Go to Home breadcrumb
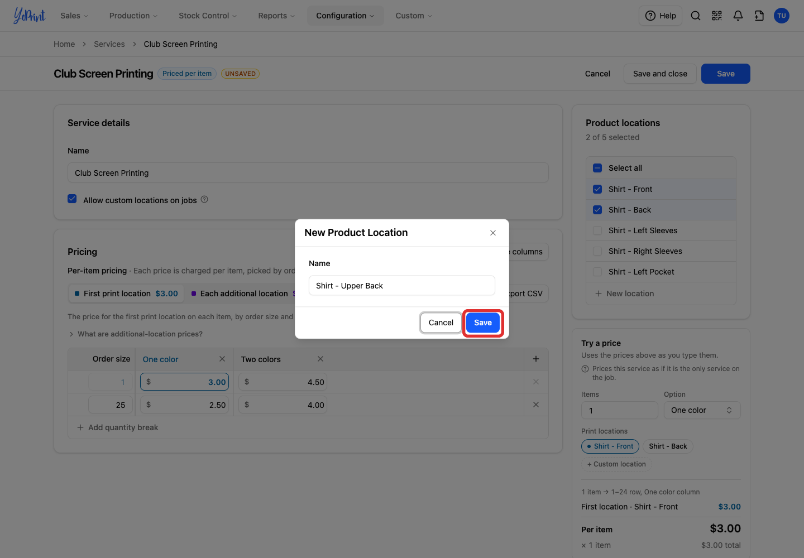Image resolution: width=804 pixels, height=558 pixels. coord(64,44)
